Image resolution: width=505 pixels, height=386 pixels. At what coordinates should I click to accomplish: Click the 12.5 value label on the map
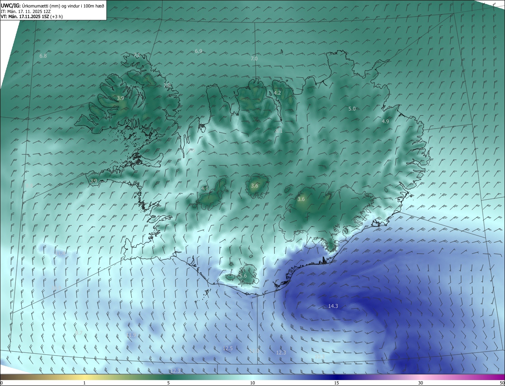(x=228, y=349)
